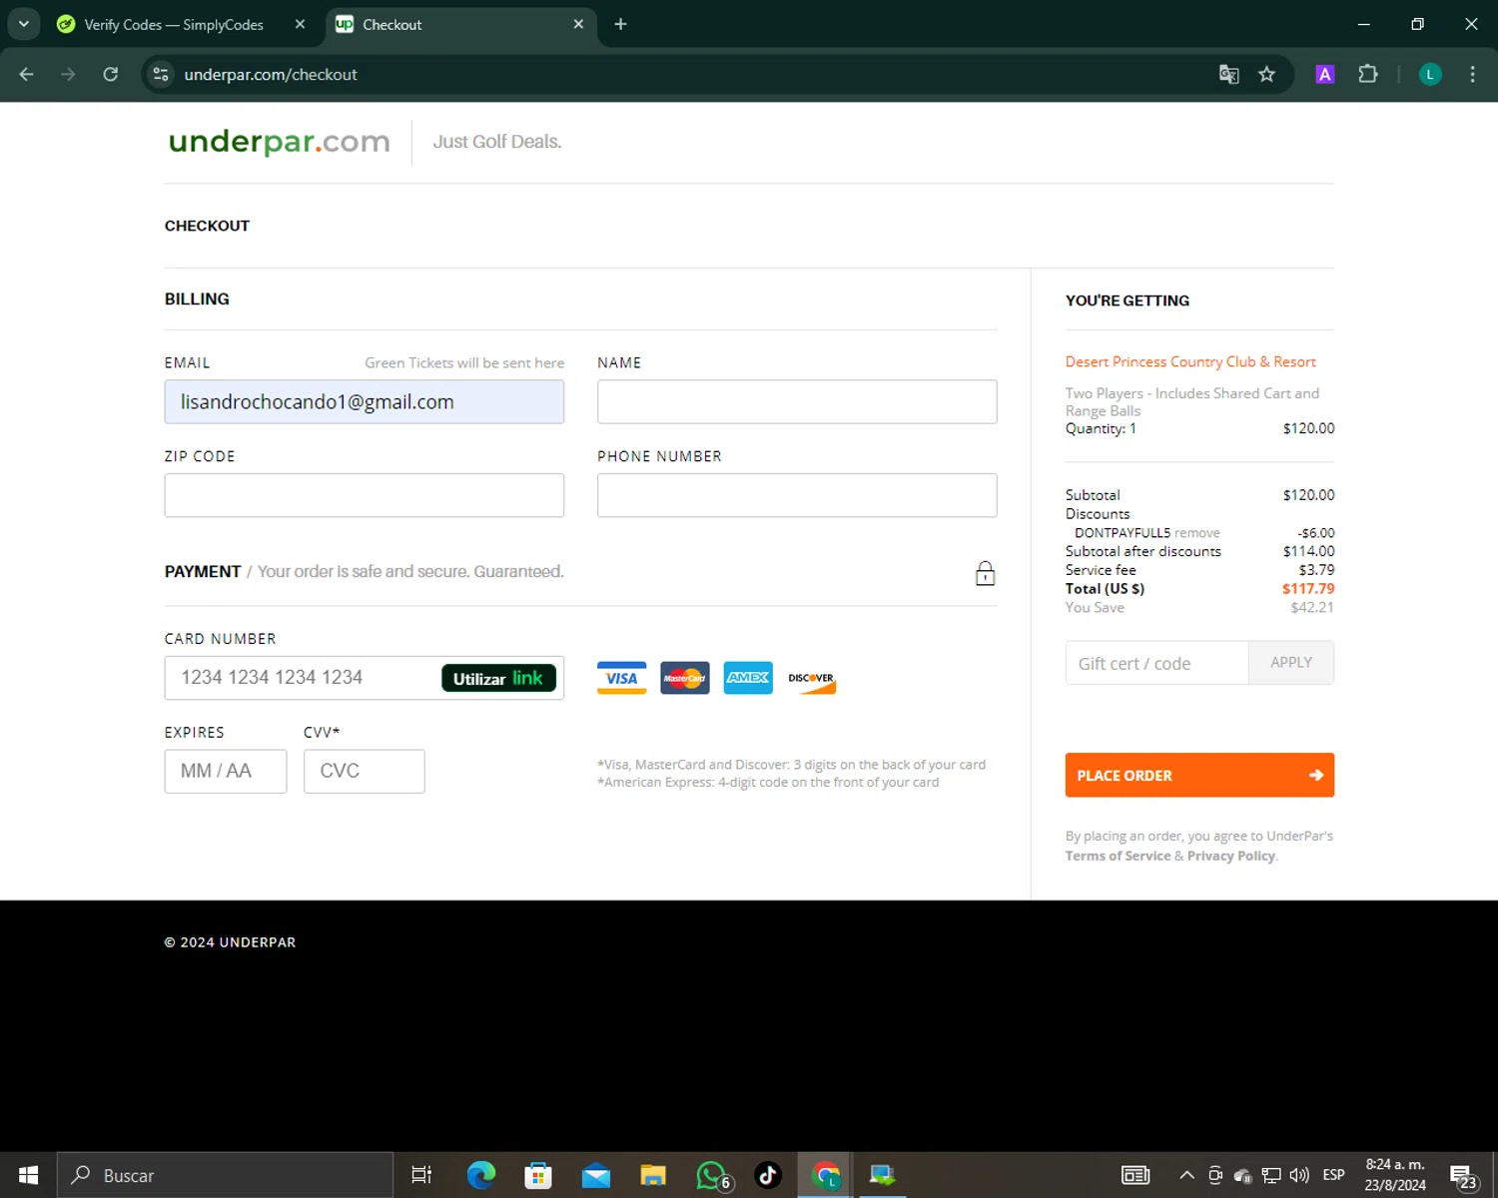The height and width of the screenshot is (1198, 1498).
Task: Click the Discover card icon
Action: pyautogui.click(x=811, y=680)
